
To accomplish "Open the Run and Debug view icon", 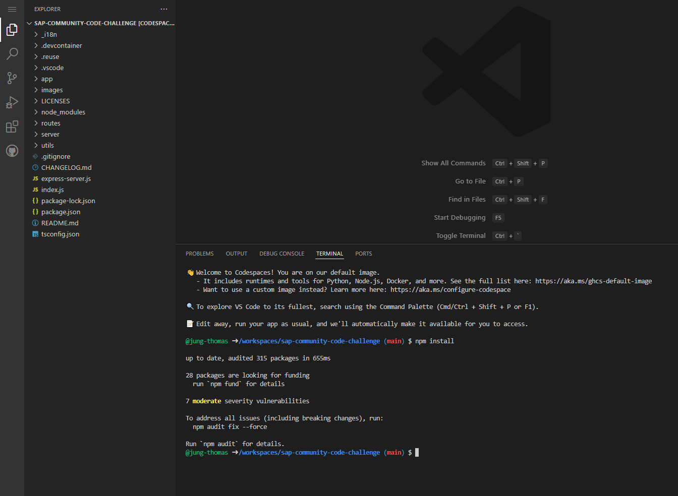I will click(x=12, y=102).
